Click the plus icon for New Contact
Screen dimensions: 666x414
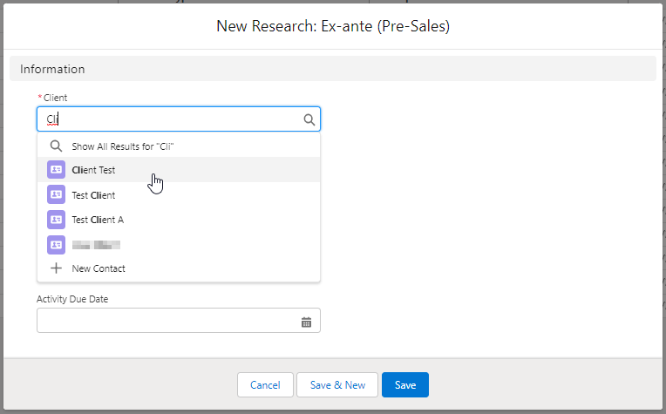point(56,268)
